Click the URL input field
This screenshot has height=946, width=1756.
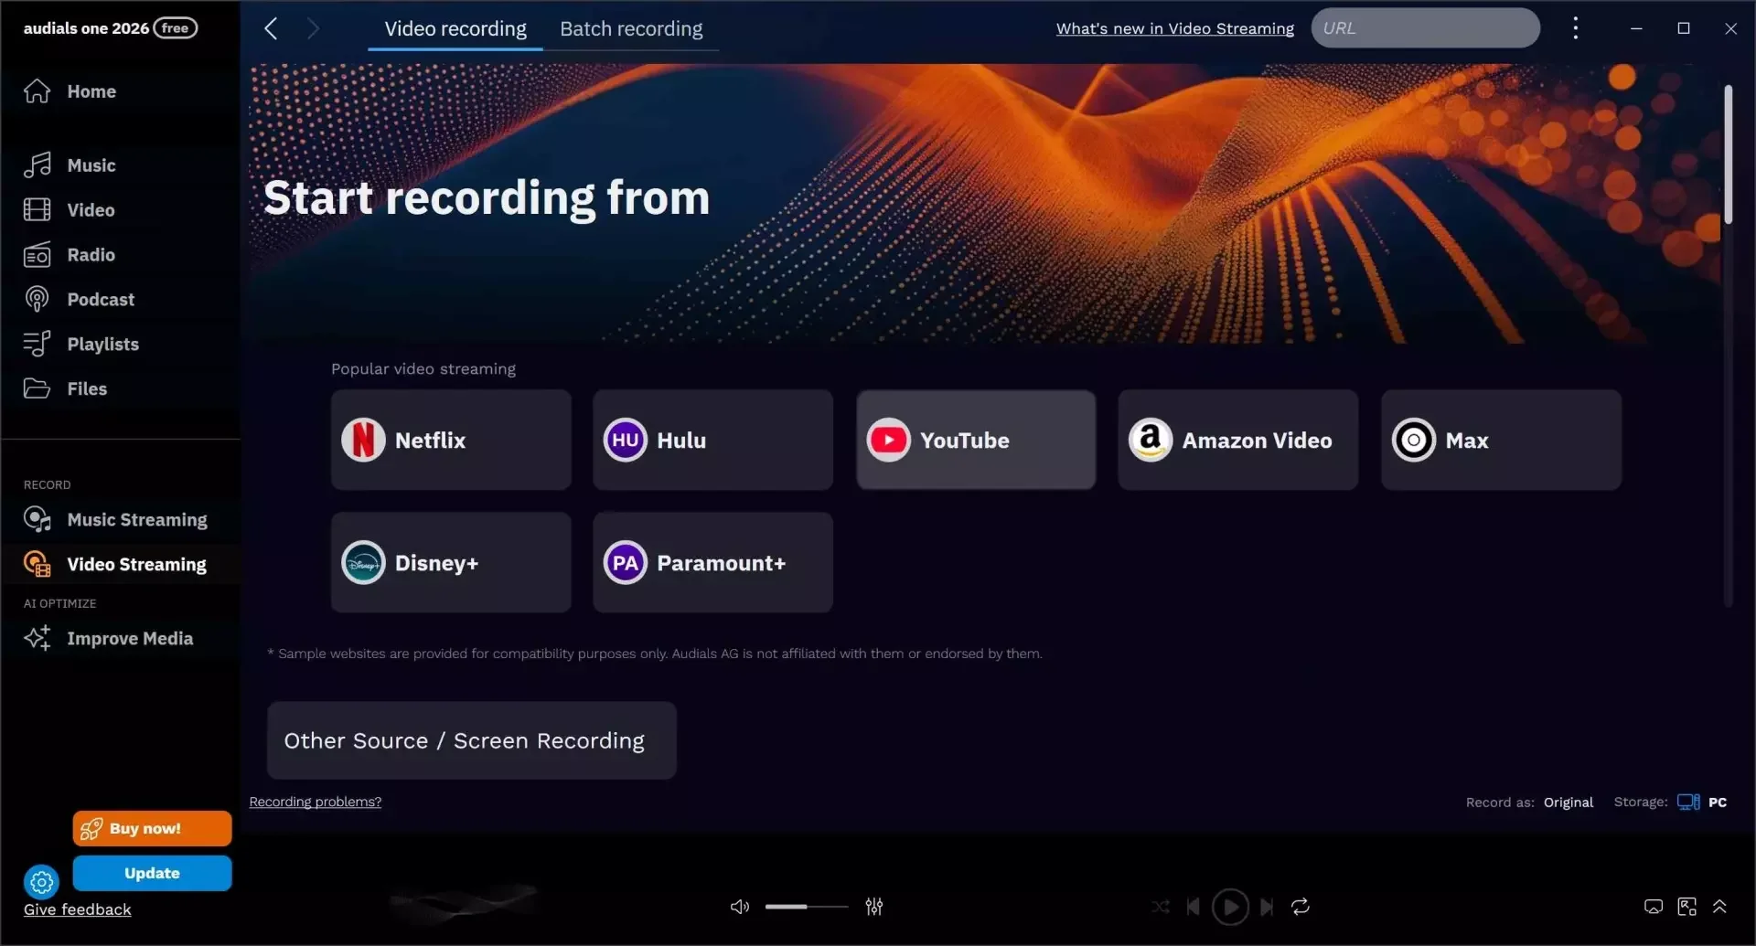pos(1425,27)
